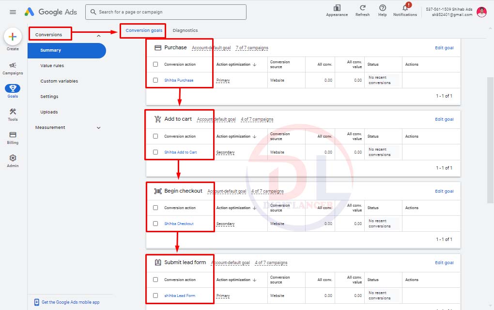The width and height of the screenshot is (494, 310).
Task: Open Campaigns from the sidebar
Action: 13,68
